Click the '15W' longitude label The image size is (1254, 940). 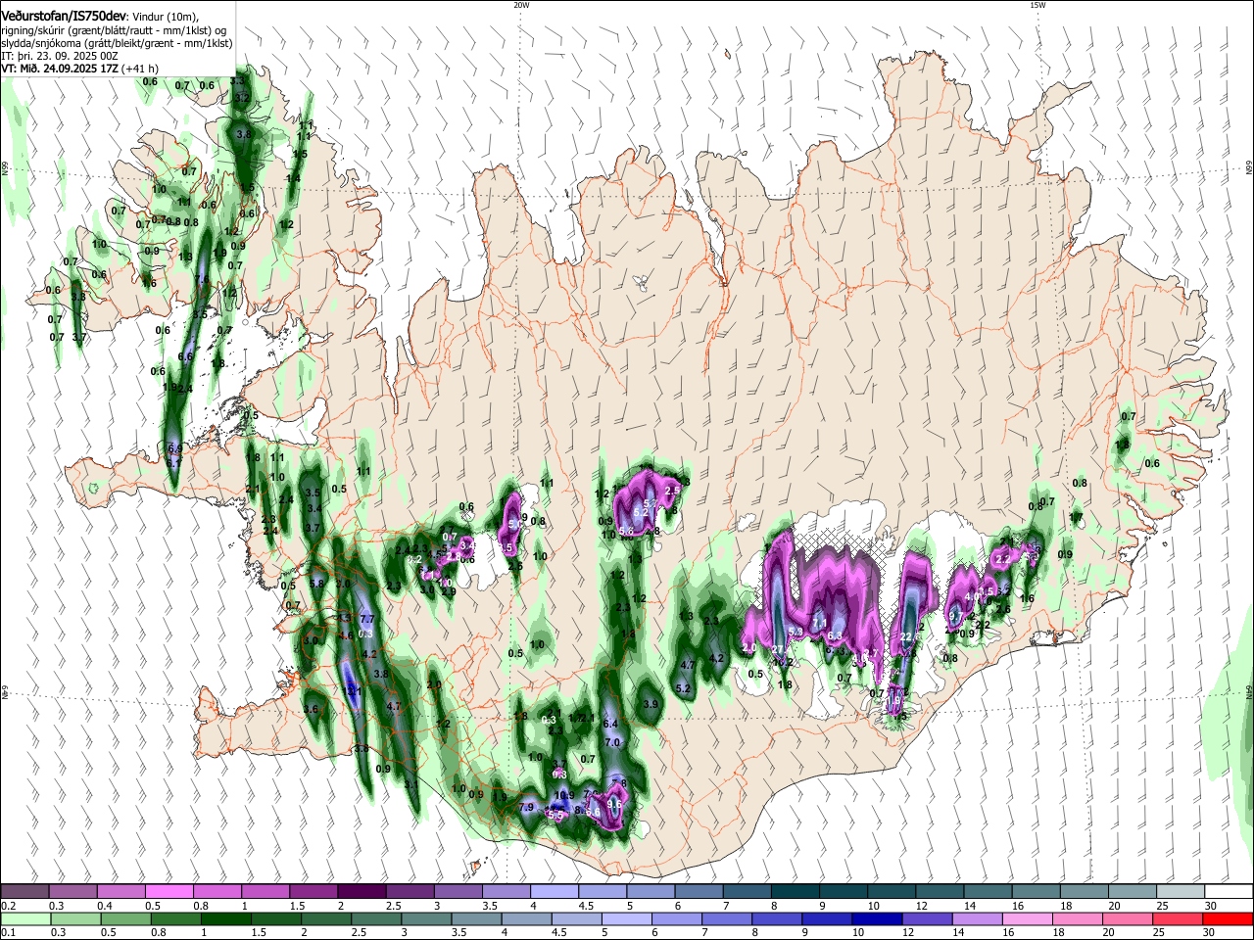click(1037, 5)
